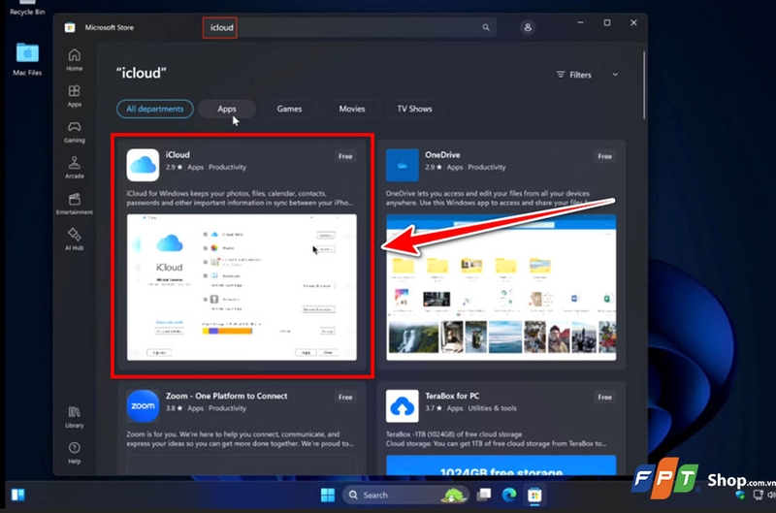Open the OneDrive screenshot preview
The width and height of the screenshot is (776, 513).
501,287
